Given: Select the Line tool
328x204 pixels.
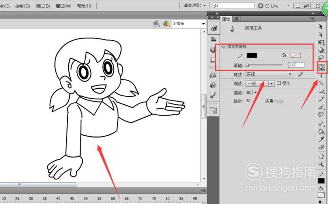Looking at the screenshot, I should (x=321, y=83).
